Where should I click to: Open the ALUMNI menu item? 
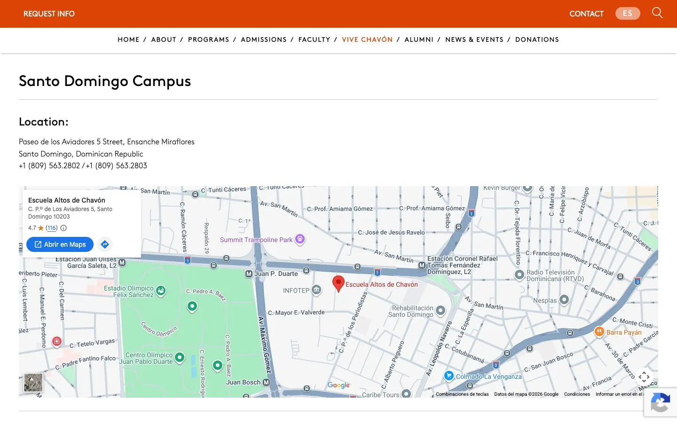[x=419, y=40]
